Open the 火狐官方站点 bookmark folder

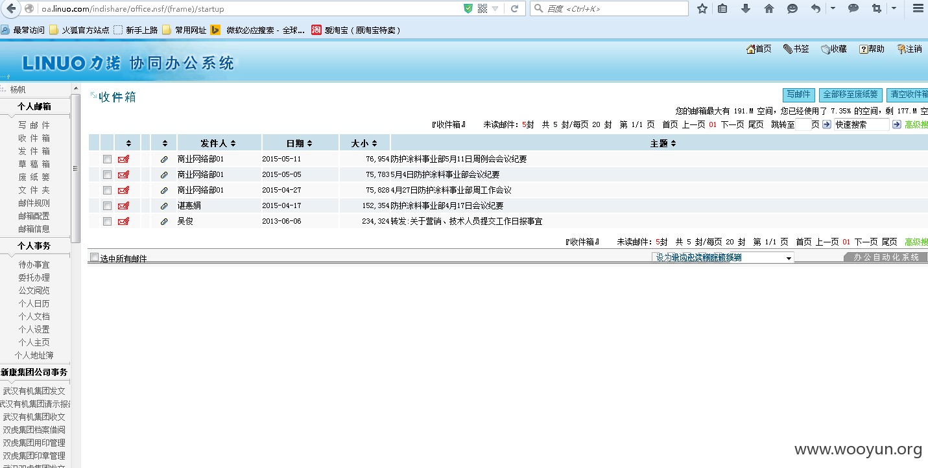pyautogui.click(x=79, y=30)
